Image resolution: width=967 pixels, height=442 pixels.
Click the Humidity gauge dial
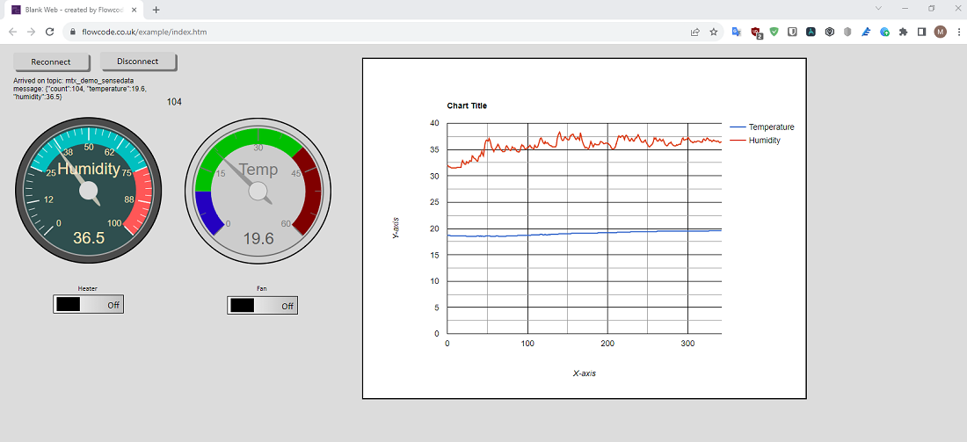tap(88, 188)
